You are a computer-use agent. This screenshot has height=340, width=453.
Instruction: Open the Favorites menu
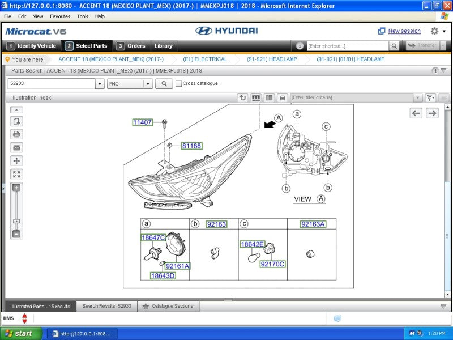click(x=60, y=16)
